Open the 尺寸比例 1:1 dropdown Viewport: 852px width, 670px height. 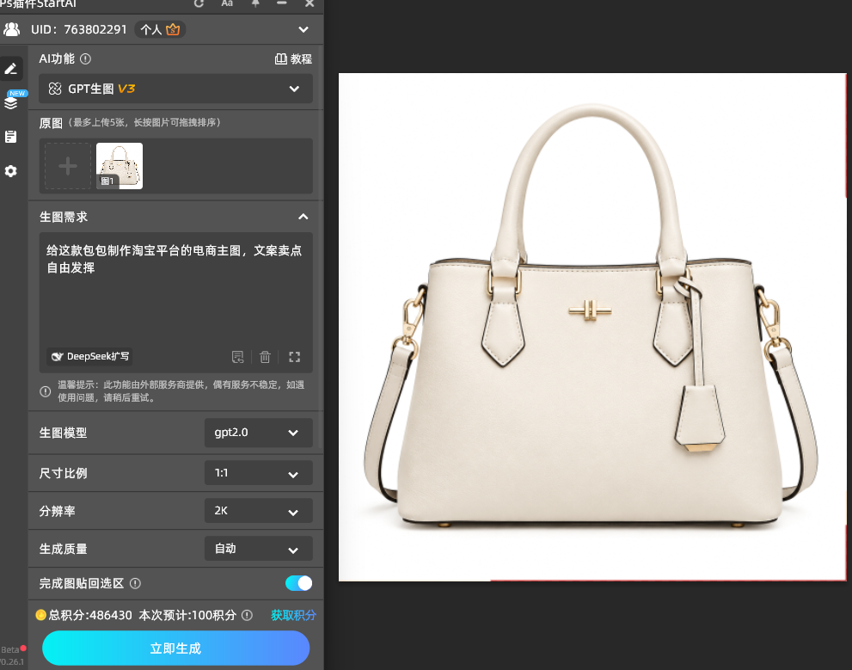[x=258, y=473]
